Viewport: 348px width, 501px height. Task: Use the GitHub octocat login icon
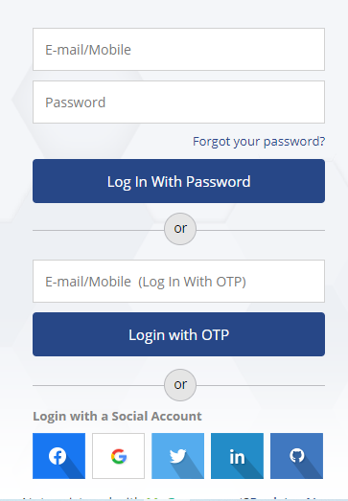(x=296, y=456)
